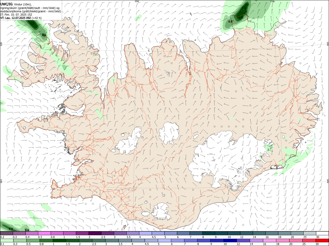Image resolution: width=329 pixels, height=246 pixels.
Task: Click the valid time 'VT: Lau. 12.07.2025 09Z'
Action: [x=16, y=18]
